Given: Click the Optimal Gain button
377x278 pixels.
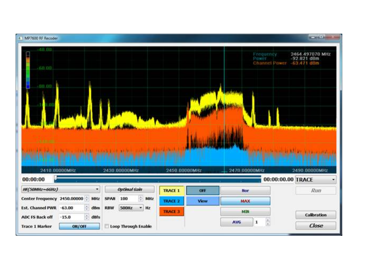Looking at the screenshot, I should pyautogui.click(x=130, y=189).
